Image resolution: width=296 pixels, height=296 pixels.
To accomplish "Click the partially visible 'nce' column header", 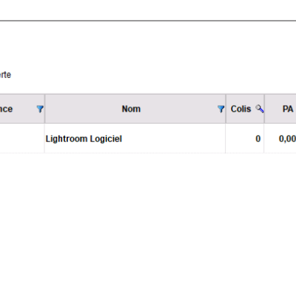I will [x=6, y=109].
